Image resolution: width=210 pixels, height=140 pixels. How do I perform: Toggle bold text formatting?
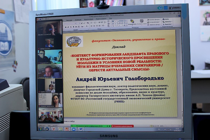pyautogui.click(x=65, y=27)
